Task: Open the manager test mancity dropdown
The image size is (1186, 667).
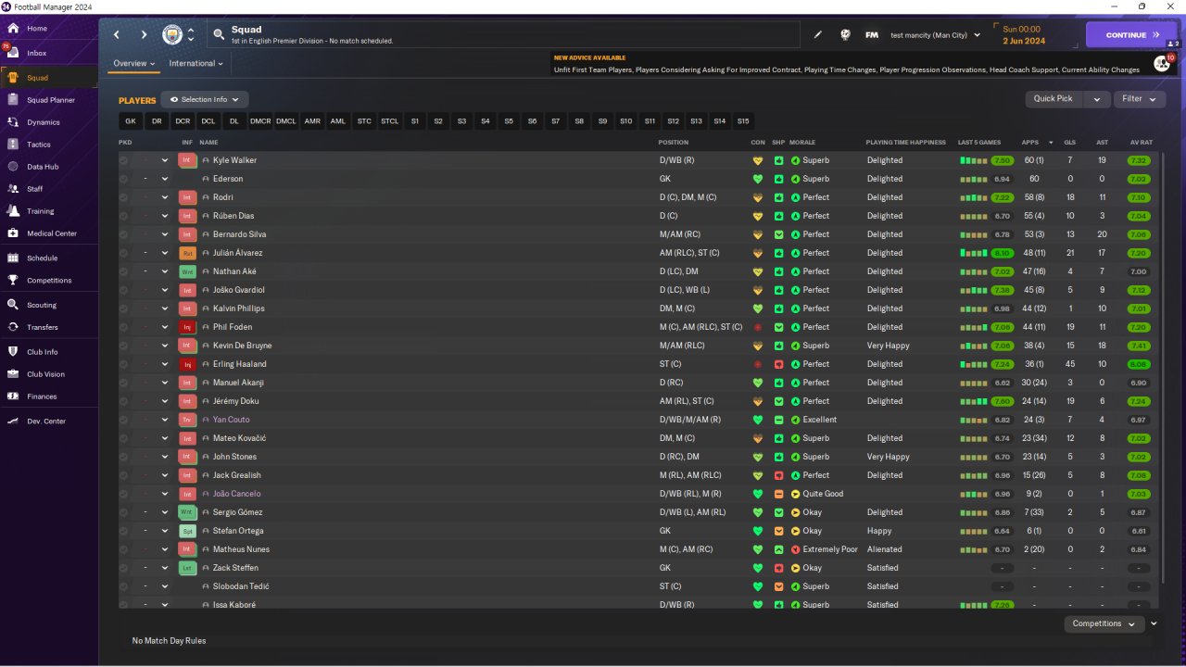Action: [935, 35]
